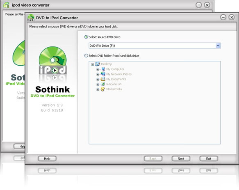Screen dimensions: 239x190
Task: Click the MarketData user icon
Action: pos(103,89)
